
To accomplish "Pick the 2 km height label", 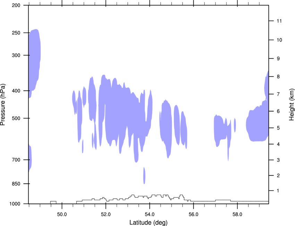I will (x=278, y=176).
